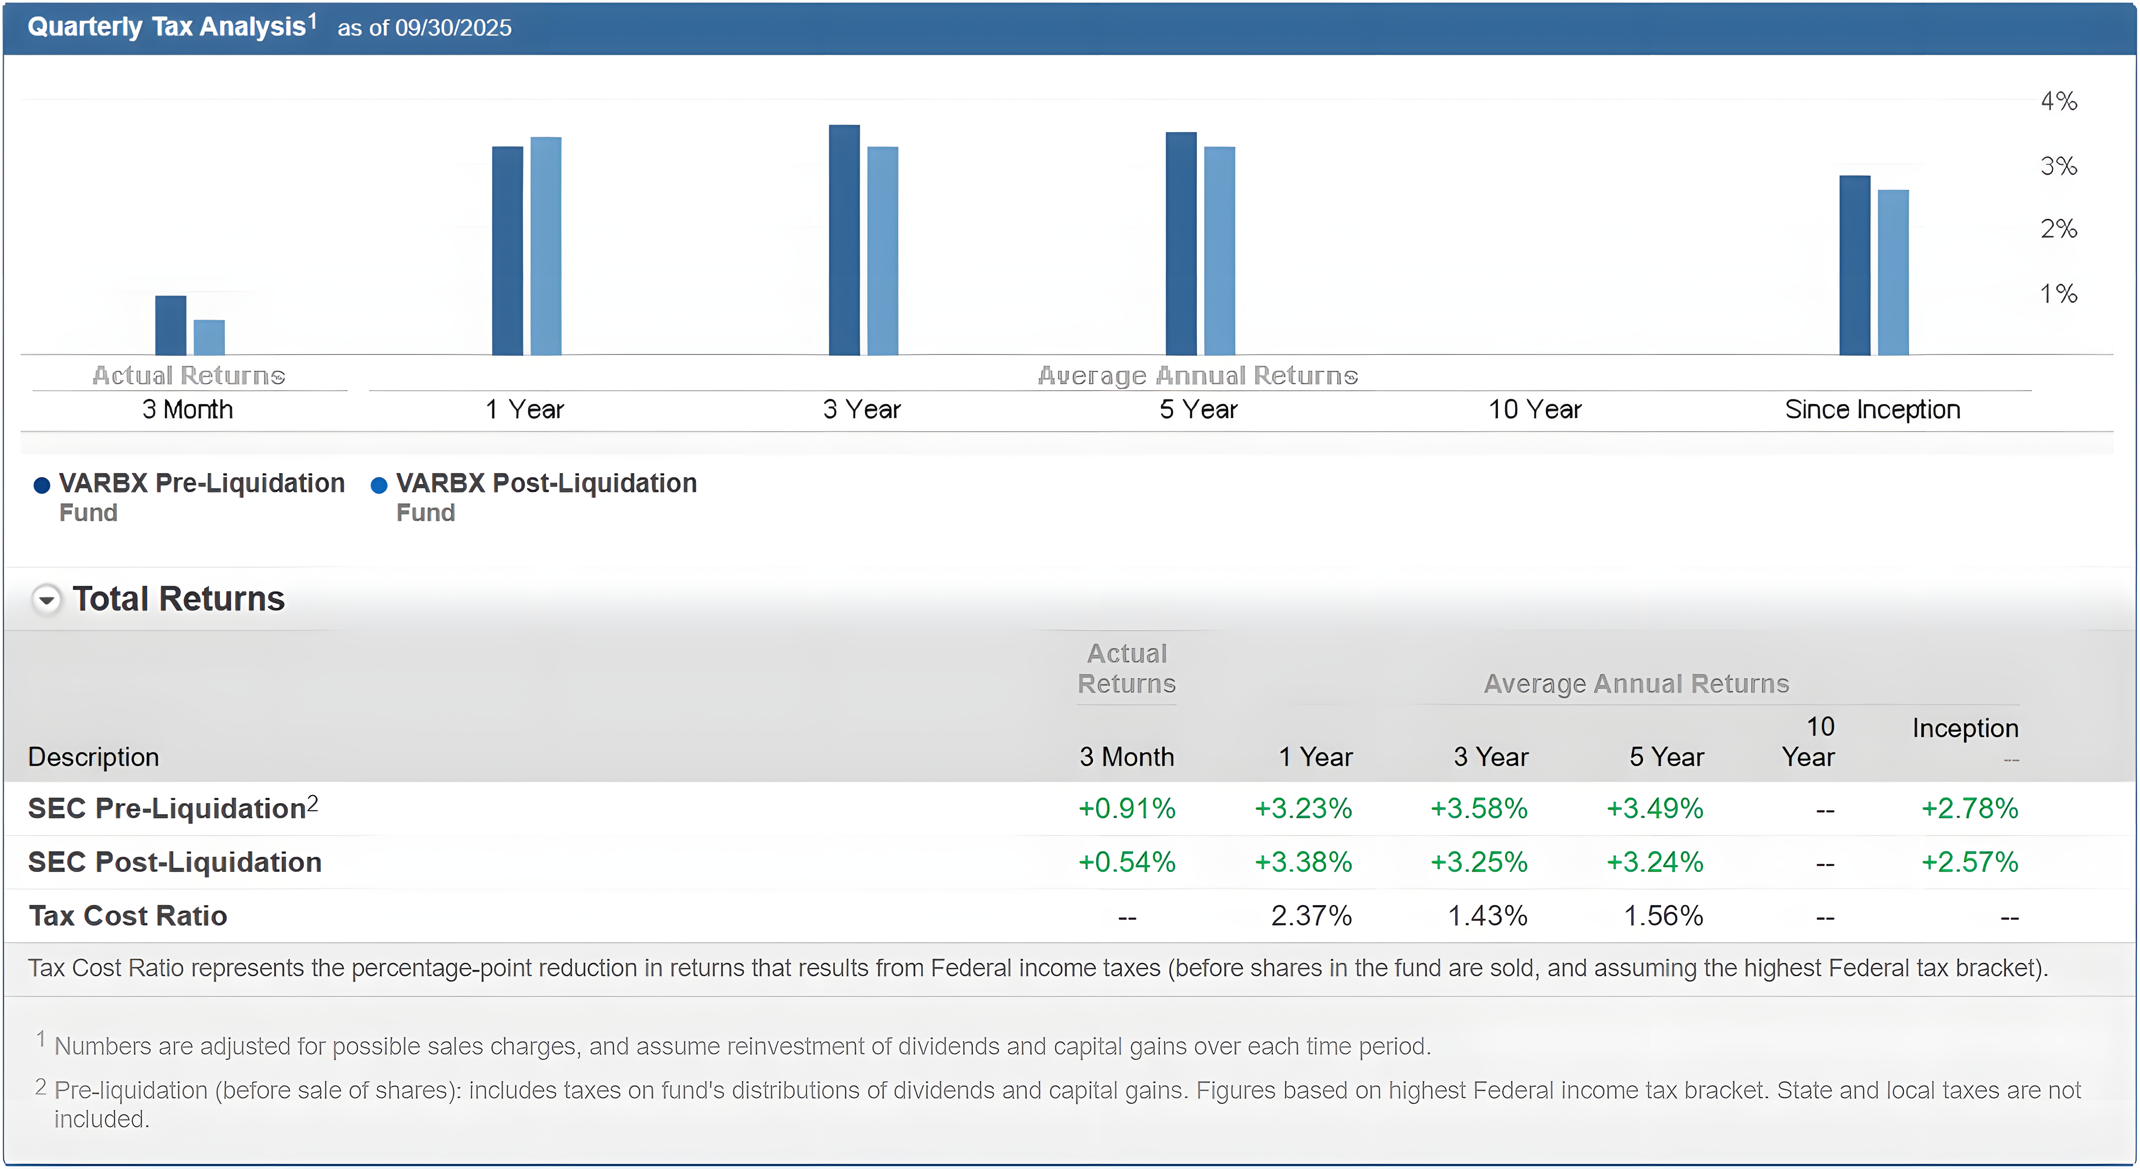Click the Post-Liquidation legend blue dot

[x=379, y=485]
